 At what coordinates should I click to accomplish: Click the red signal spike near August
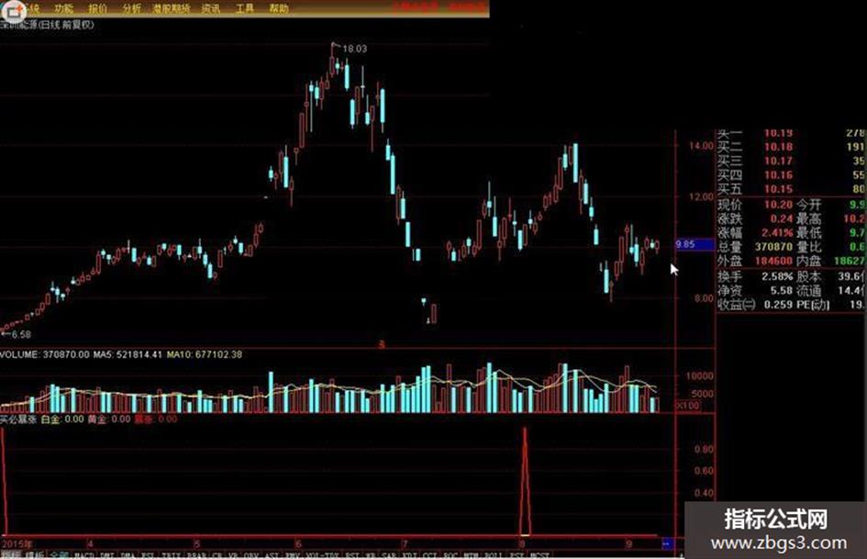pyautogui.click(x=525, y=480)
